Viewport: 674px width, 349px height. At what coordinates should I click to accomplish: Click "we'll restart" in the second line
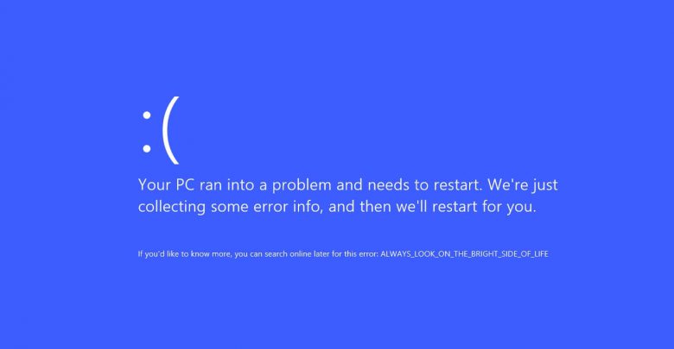[436, 207]
